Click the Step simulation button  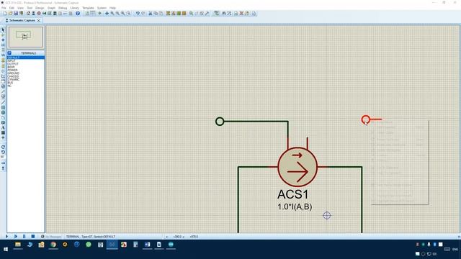(x=16, y=237)
